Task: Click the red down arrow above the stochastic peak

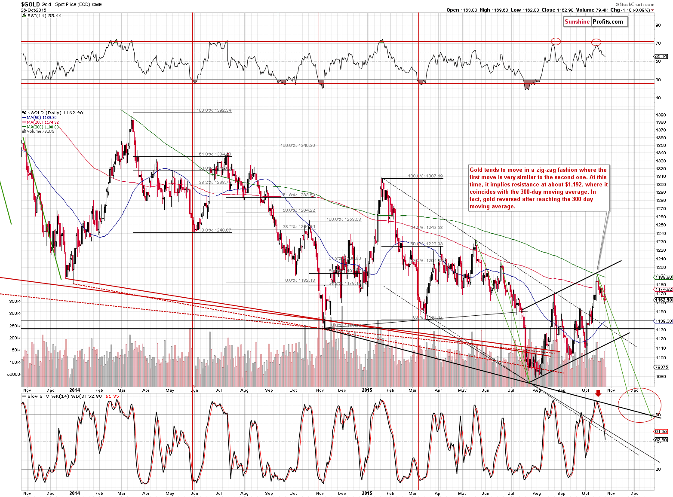Action: click(x=598, y=393)
